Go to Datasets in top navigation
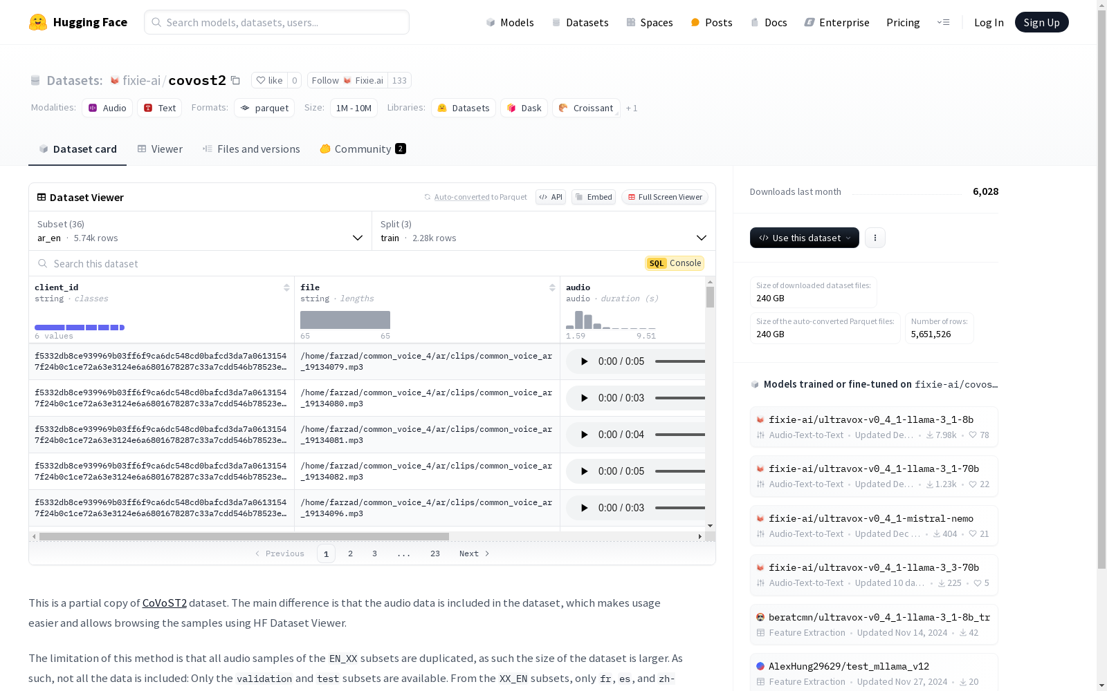The height and width of the screenshot is (691, 1107). pyautogui.click(x=580, y=22)
